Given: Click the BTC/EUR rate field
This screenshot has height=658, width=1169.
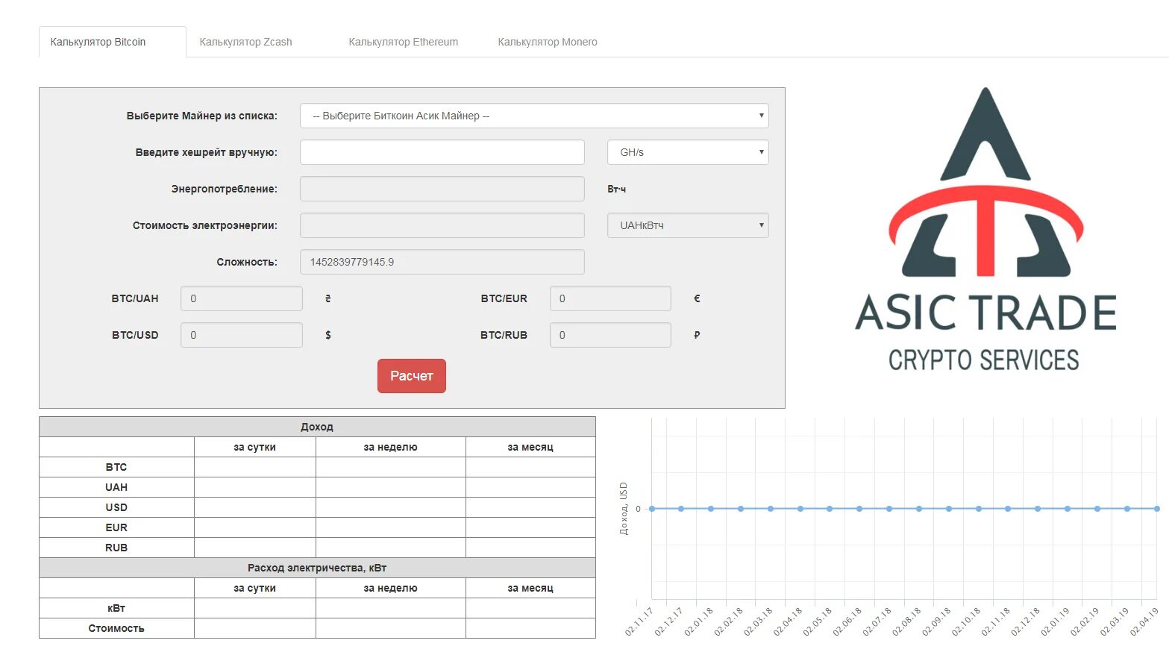Looking at the screenshot, I should [x=610, y=298].
